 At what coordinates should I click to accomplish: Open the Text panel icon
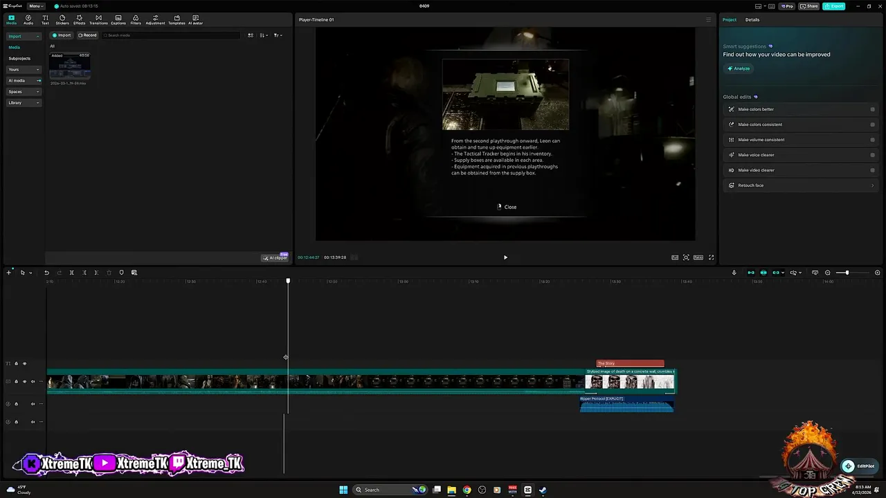click(x=45, y=20)
